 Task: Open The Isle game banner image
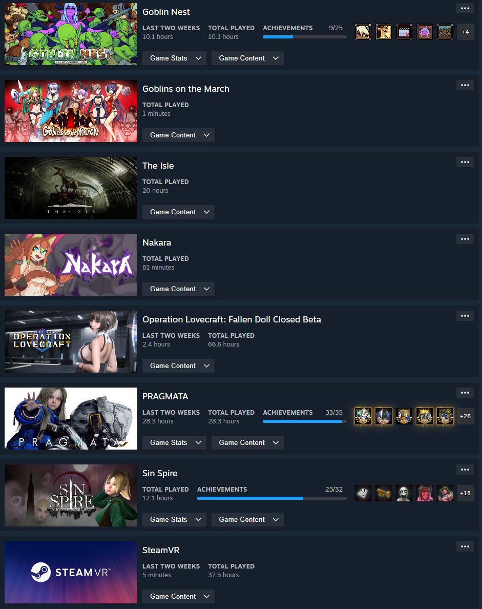tap(71, 188)
